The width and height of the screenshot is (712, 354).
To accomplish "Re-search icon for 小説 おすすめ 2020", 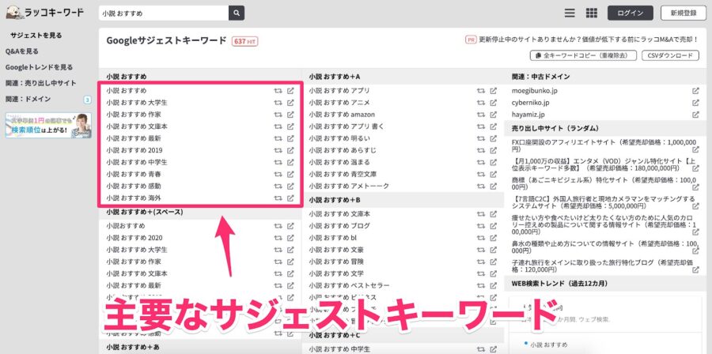I will (278, 238).
